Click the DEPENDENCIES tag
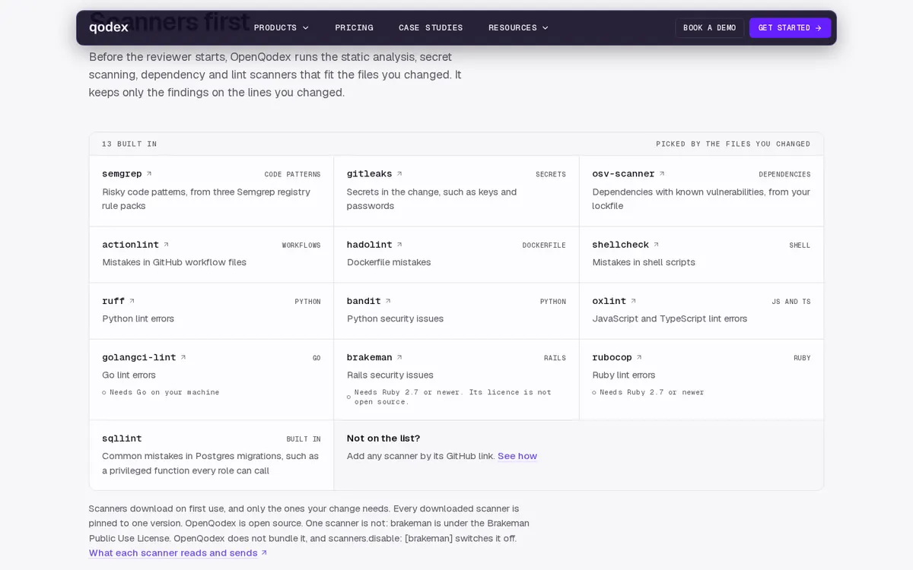This screenshot has width=913, height=570. click(784, 175)
